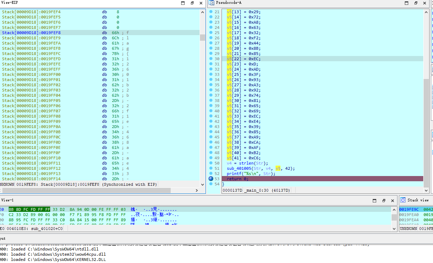Float the View-1 hex panel
The width and height of the screenshot is (433, 263).
[x=384, y=200]
